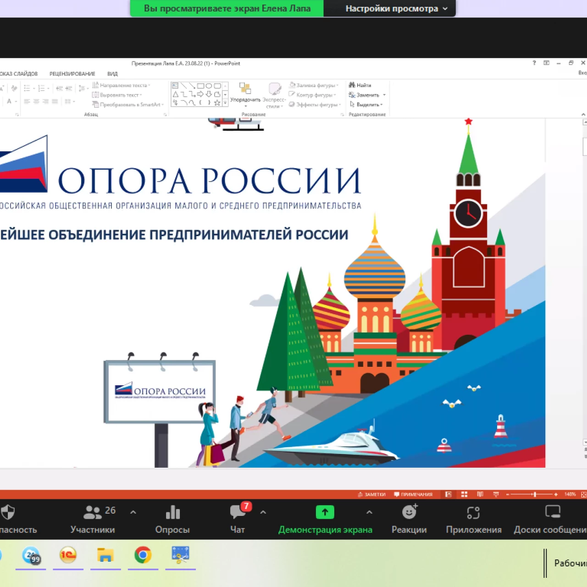
Task: Open File Explorer from the taskbar
Action: point(105,555)
